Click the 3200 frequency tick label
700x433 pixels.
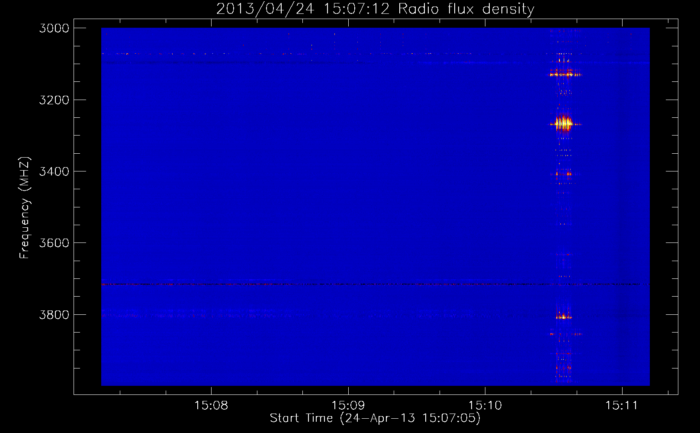click(54, 100)
